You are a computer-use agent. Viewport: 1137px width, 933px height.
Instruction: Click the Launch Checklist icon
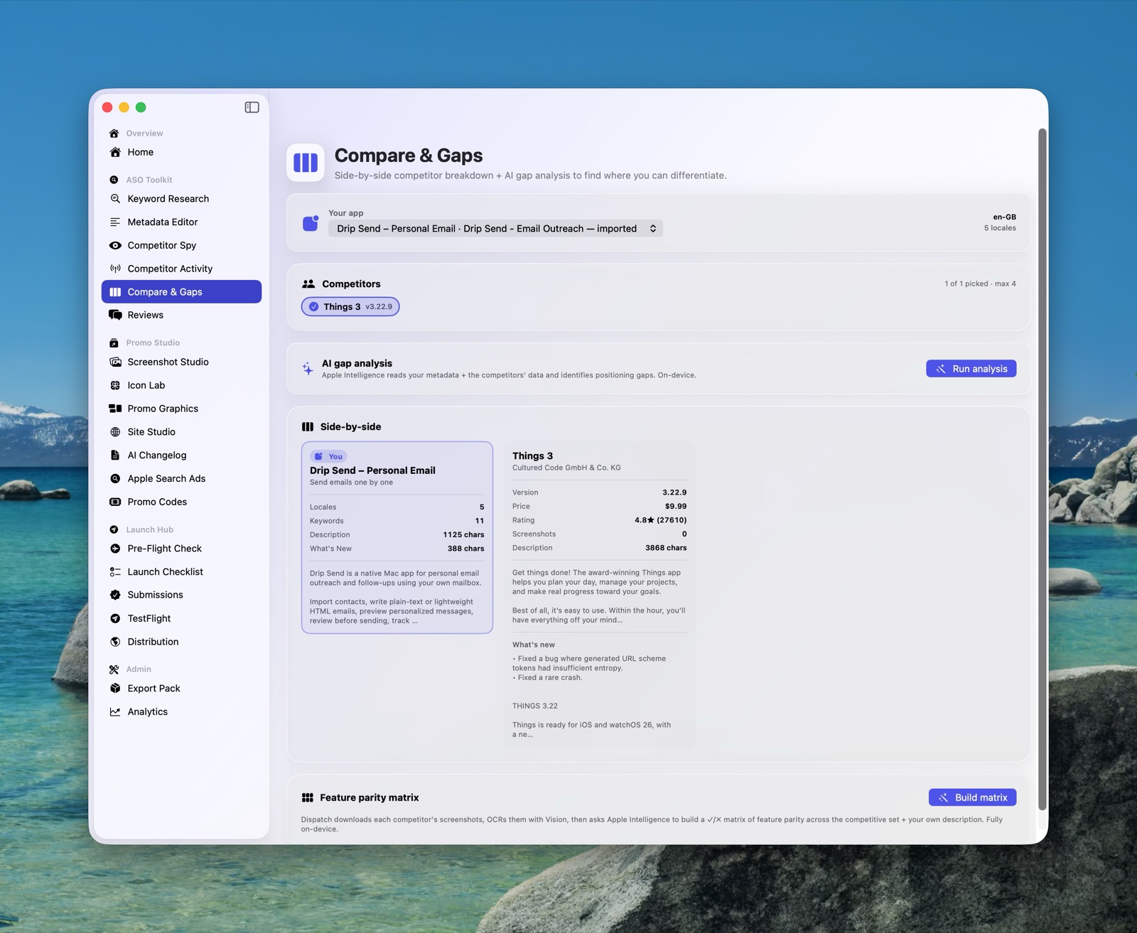click(x=115, y=572)
